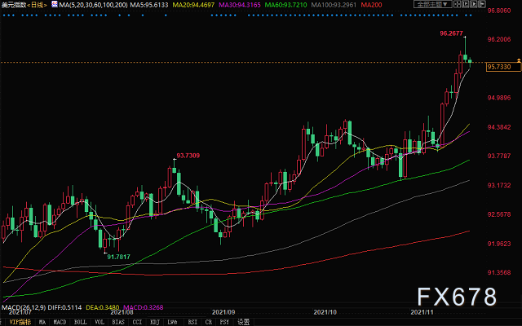Image resolution: width=522 pixels, height=326 pixels.
Task: Click the DIFF:0.5114 value
Action: pos(64,307)
